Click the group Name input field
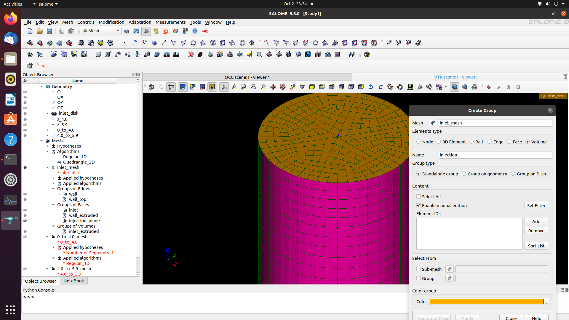Image resolution: width=569 pixels, height=320 pixels. coord(495,155)
